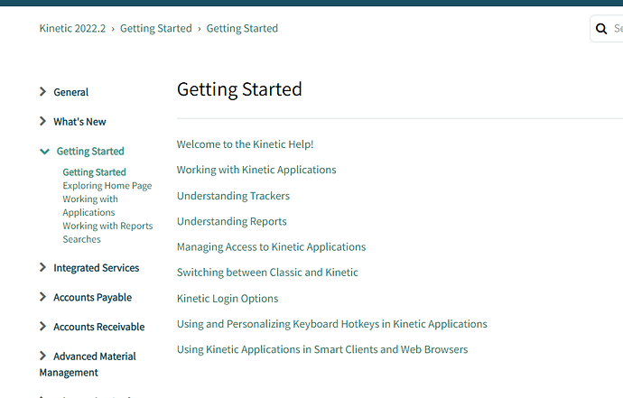
Task: Open Exploring Home Page sidebar link
Action: click(107, 186)
